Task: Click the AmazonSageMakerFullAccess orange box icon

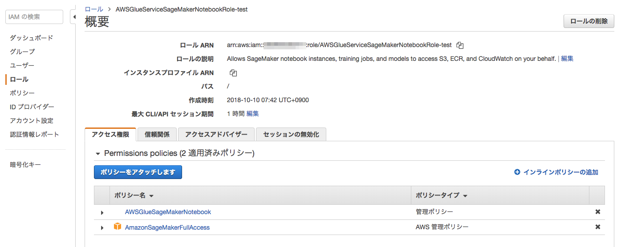Action: tap(118, 227)
